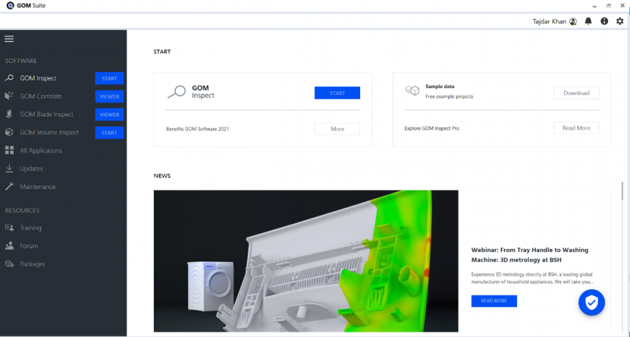Click Read More for webinar news
Image resolution: width=630 pixels, height=337 pixels.
pyautogui.click(x=494, y=301)
